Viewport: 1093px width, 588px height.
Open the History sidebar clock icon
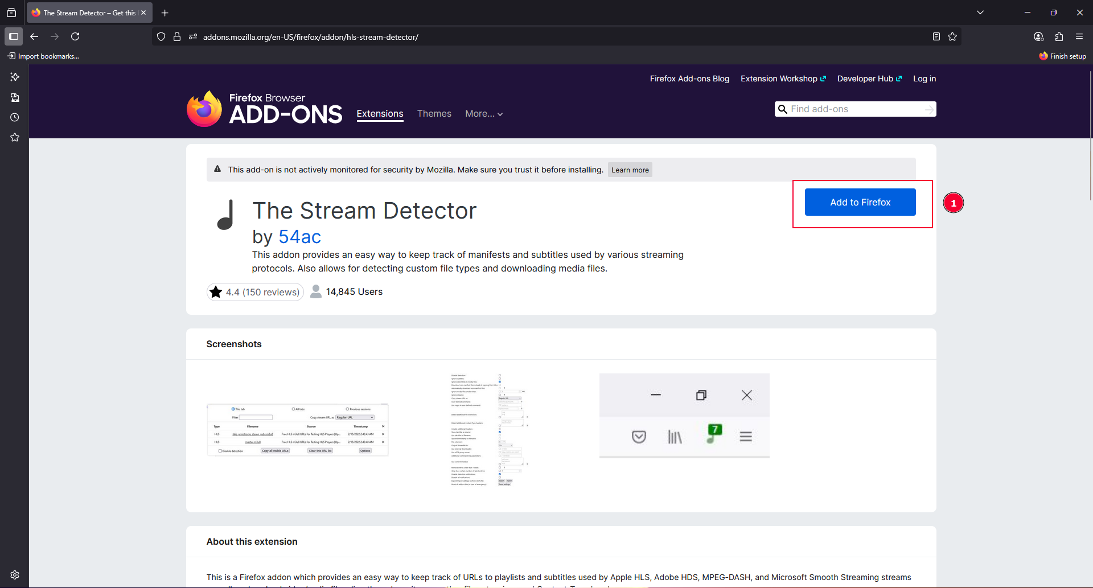(x=15, y=117)
